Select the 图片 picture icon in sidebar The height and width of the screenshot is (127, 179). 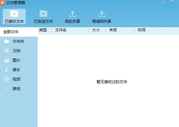tap(7, 60)
